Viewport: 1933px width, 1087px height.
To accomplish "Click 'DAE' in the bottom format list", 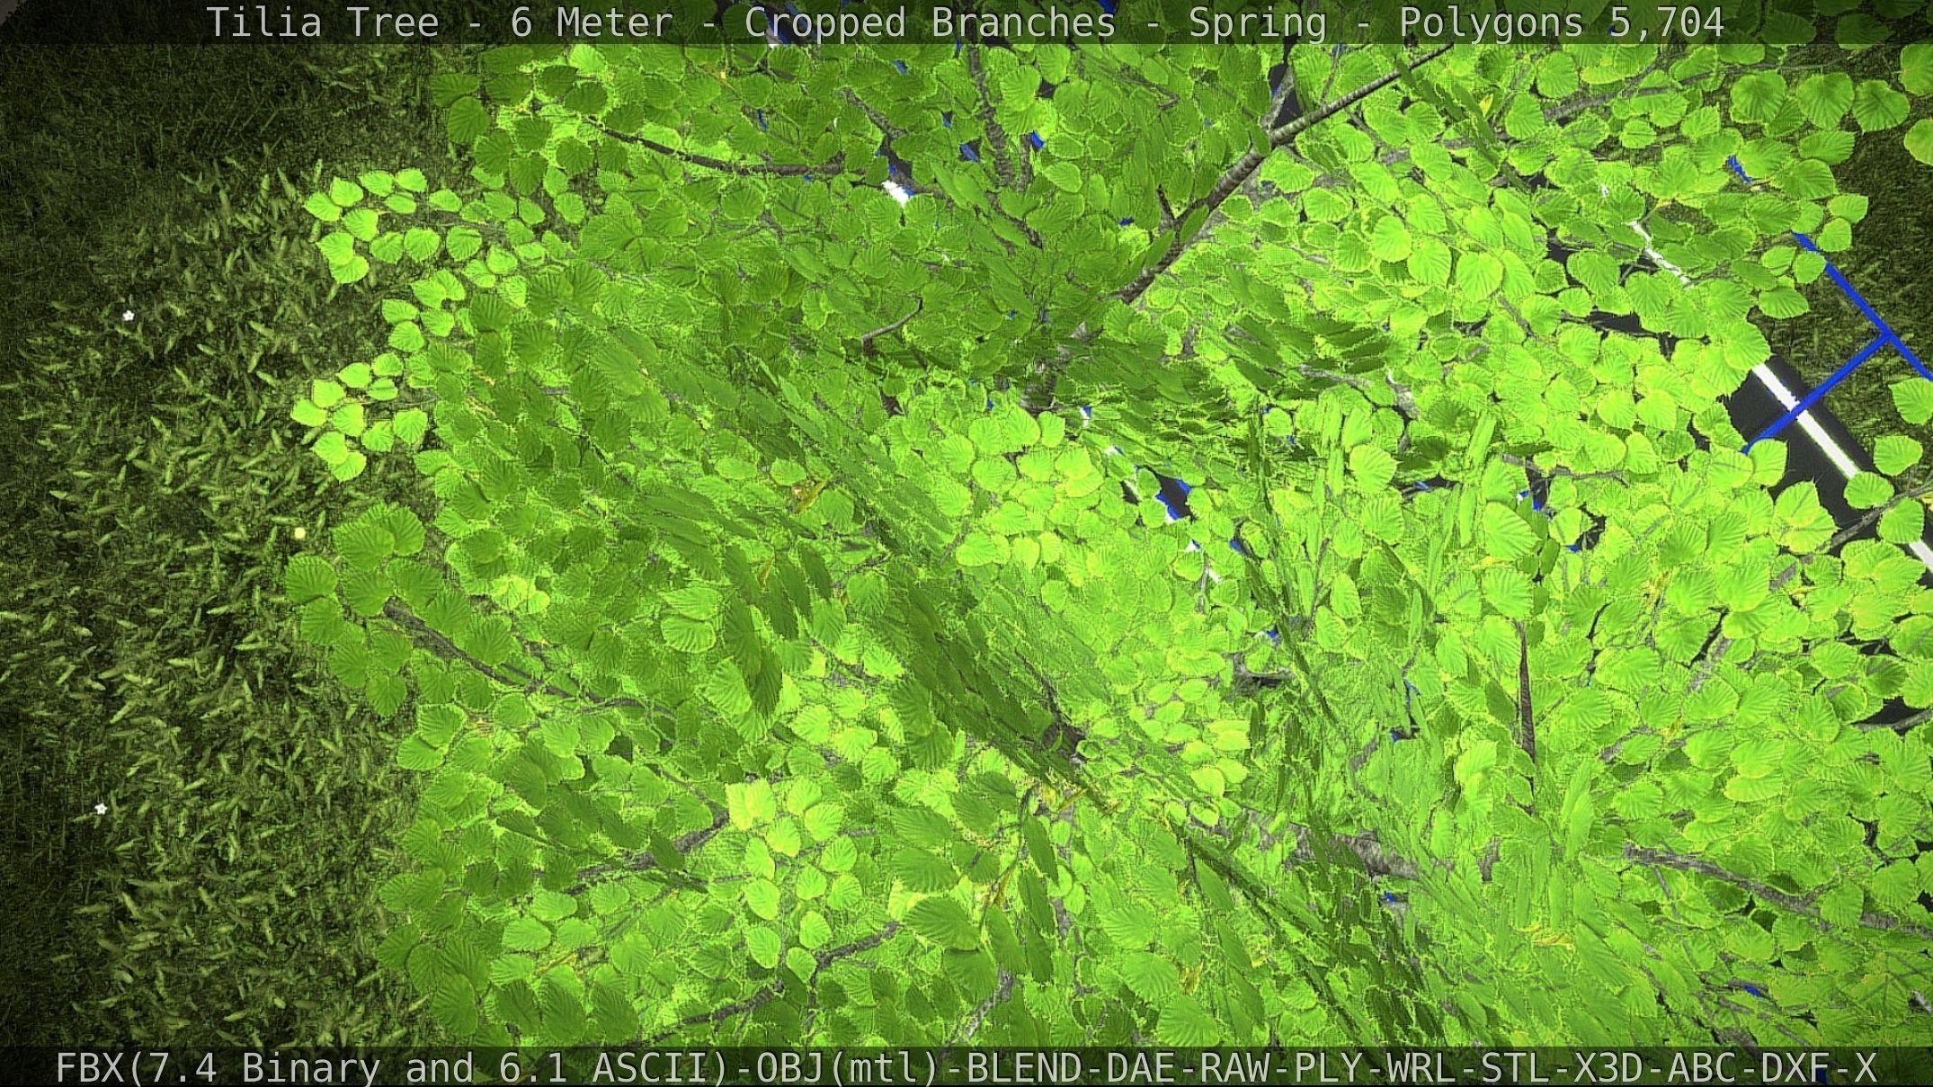I will pos(1143,1068).
